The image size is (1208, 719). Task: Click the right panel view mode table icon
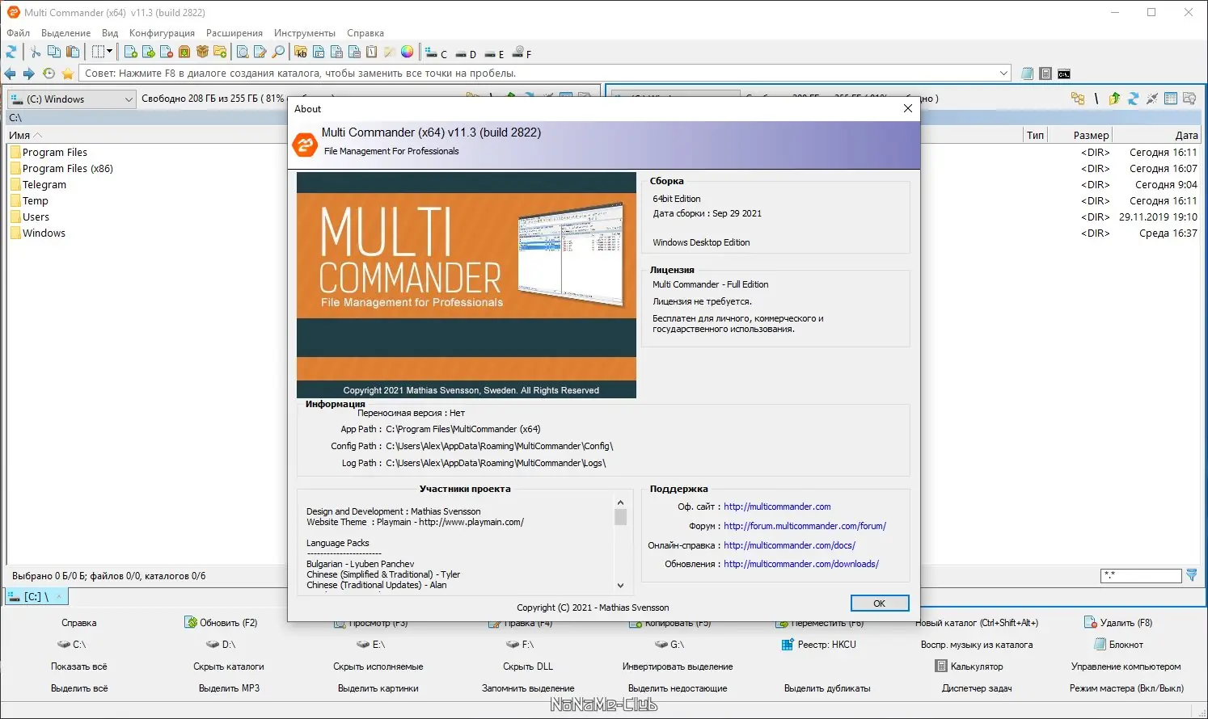pos(1171,99)
